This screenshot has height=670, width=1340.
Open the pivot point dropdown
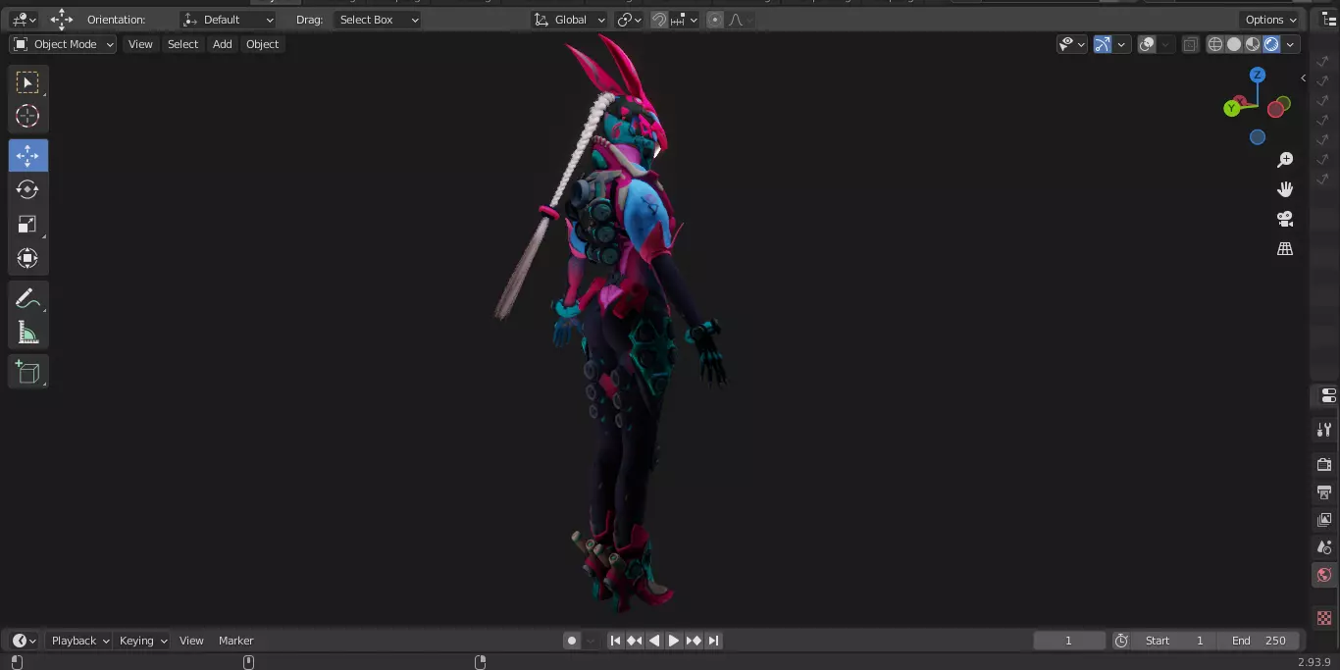click(629, 20)
